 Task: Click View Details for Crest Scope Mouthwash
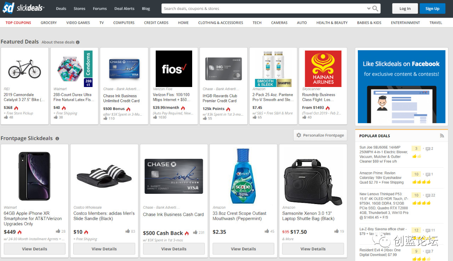point(243,249)
